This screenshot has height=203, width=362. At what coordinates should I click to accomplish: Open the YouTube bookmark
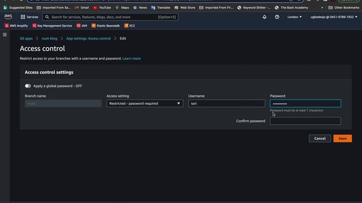pyautogui.click(x=102, y=7)
